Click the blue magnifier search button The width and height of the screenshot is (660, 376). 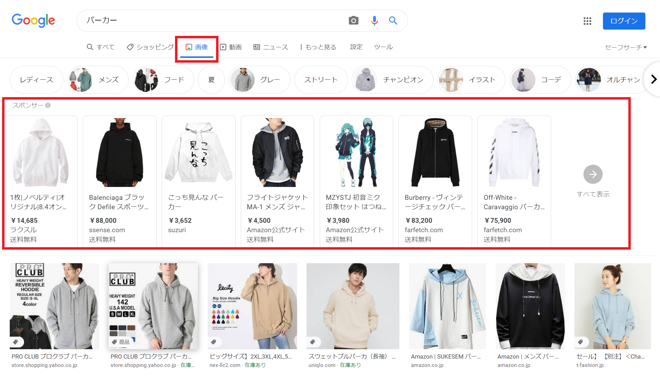(393, 21)
